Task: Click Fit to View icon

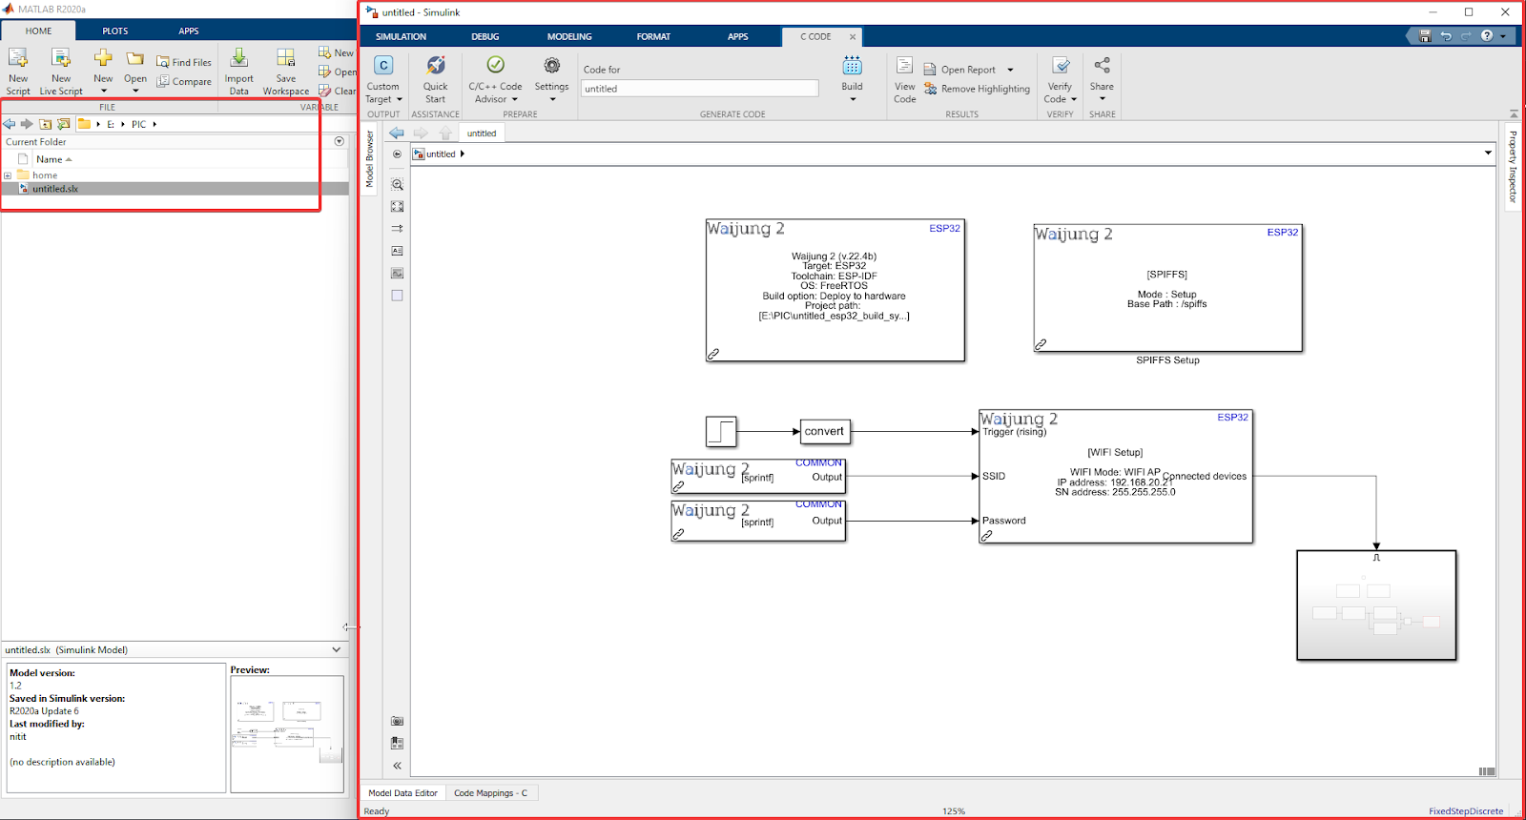Action: [x=398, y=206]
